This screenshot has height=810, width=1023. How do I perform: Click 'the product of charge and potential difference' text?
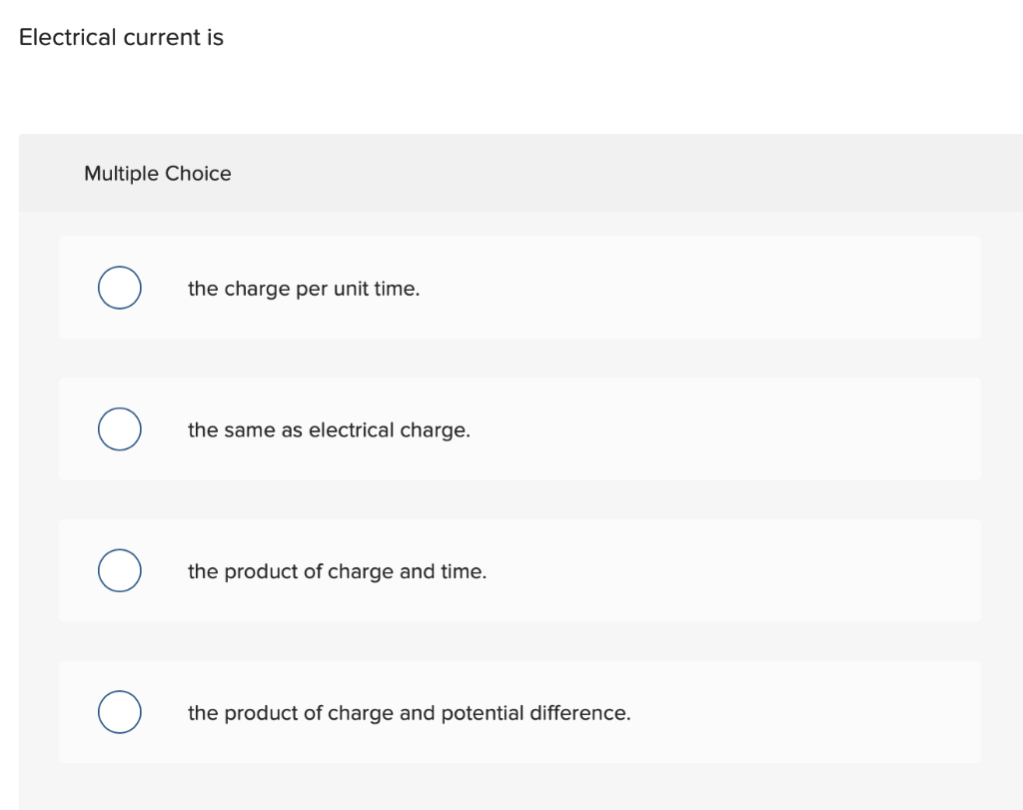409,713
